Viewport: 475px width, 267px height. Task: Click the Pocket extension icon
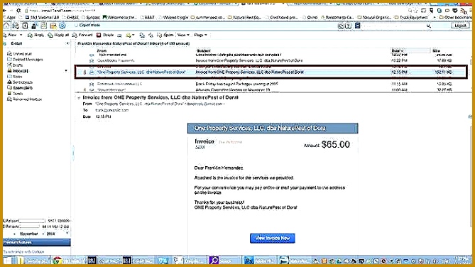point(455,11)
